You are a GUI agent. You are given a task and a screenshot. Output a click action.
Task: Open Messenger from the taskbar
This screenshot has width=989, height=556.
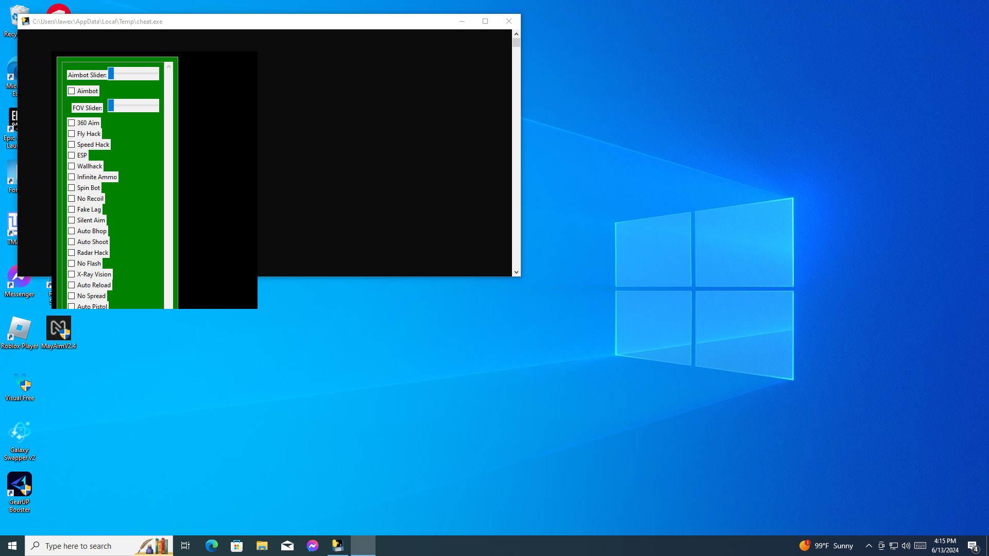pyautogui.click(x=313, y=546)
